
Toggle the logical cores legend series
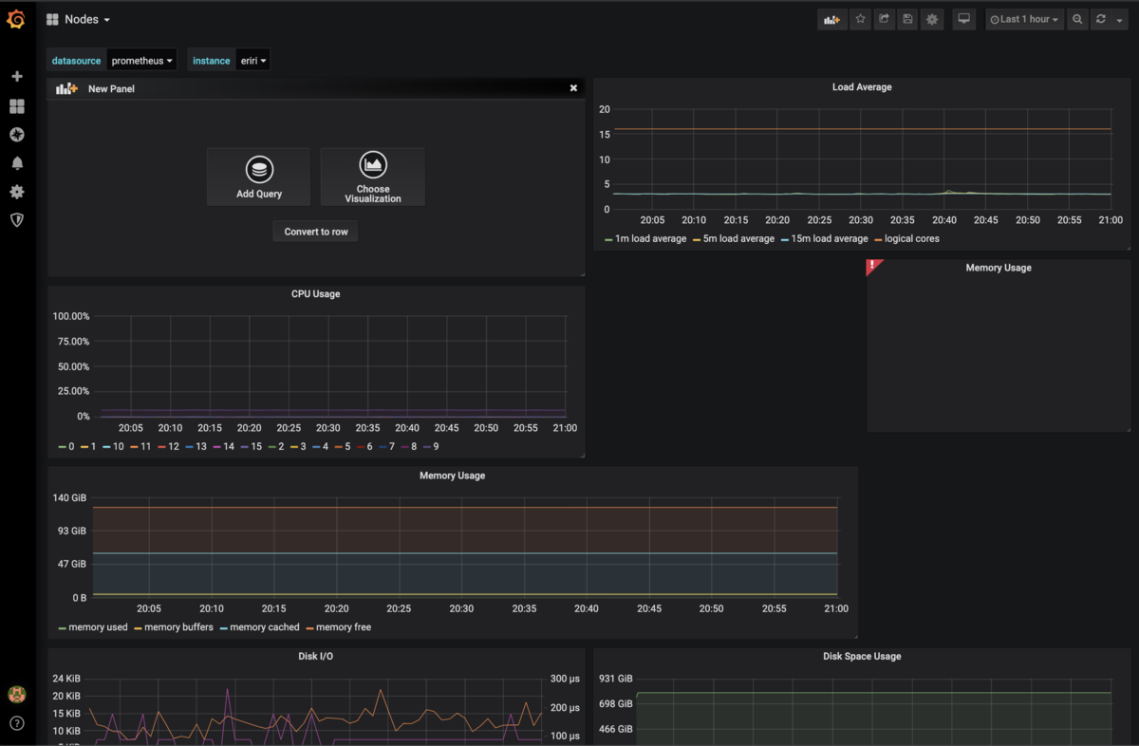(x=912, y=239)
